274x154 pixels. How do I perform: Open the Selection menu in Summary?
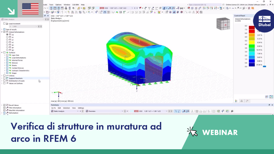[x=66, y=108]
